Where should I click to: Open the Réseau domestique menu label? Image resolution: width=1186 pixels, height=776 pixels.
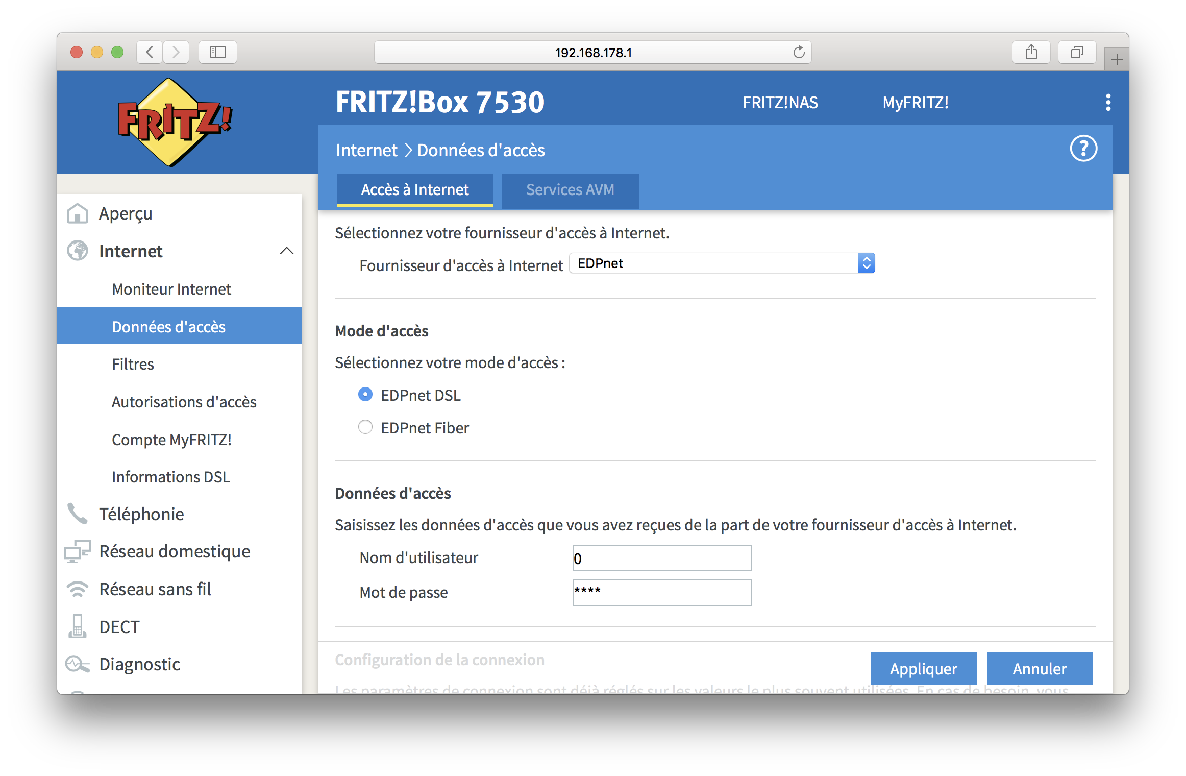coord(175,551)
